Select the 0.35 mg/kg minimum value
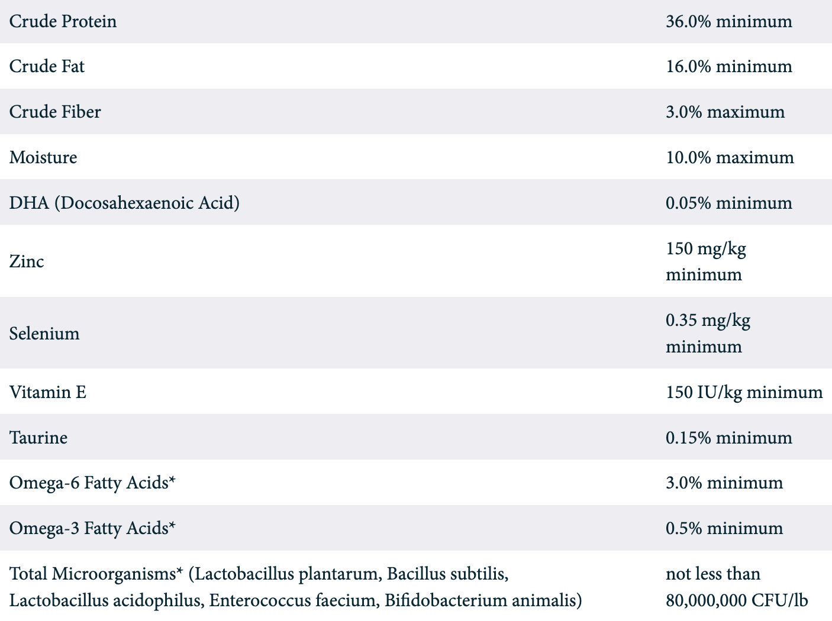 click(x=708, y=333)
